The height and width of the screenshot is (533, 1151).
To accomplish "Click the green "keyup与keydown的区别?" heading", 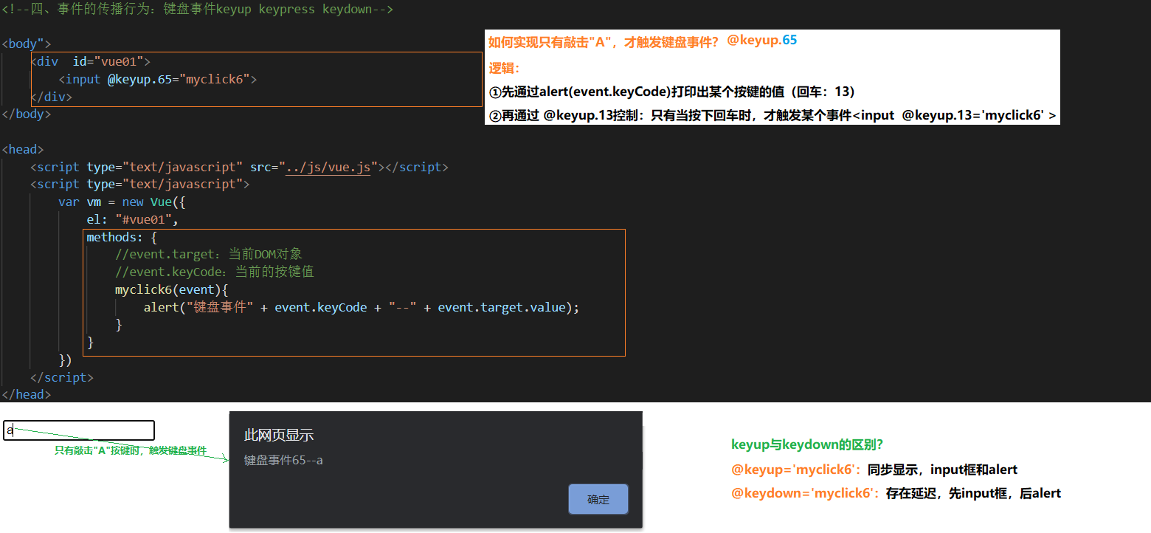I will pyautogui.click(x=807, y=444).
